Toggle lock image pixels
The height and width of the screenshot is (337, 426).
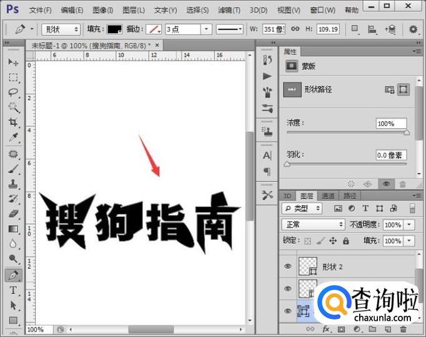[320, 241]
